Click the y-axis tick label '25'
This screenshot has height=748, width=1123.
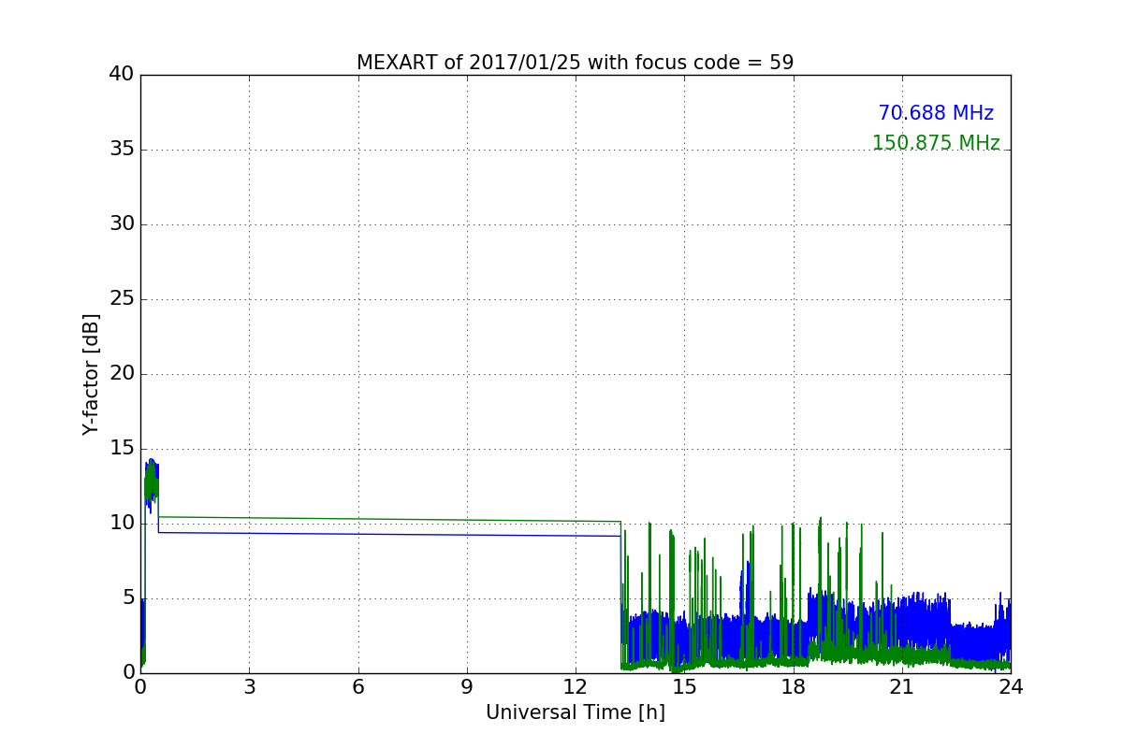coord(122,299)
